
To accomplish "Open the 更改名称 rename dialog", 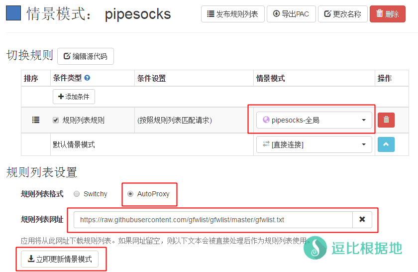I will click(x=343, y=14).
